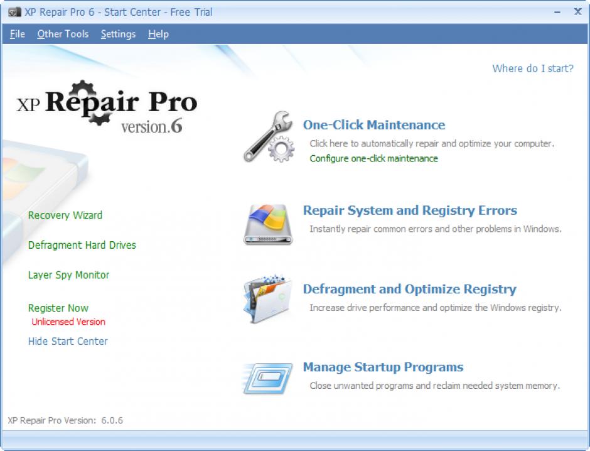Click the 'Where do I start?' link

[533, 68]
